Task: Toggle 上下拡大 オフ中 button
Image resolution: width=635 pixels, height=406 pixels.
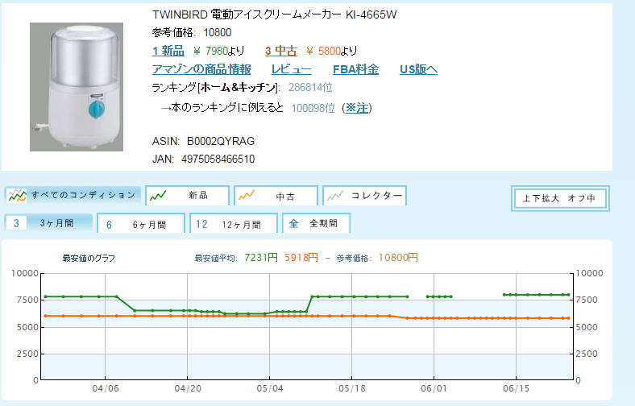Action: pos(560,198)
